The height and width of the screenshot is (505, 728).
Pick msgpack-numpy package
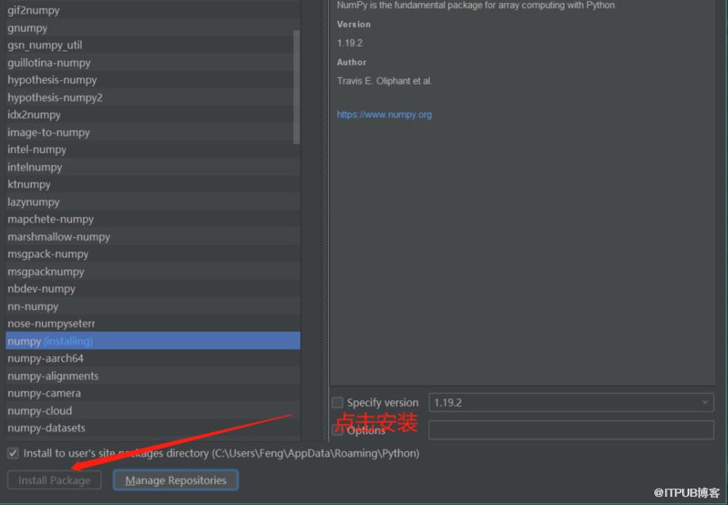point(153,254)
